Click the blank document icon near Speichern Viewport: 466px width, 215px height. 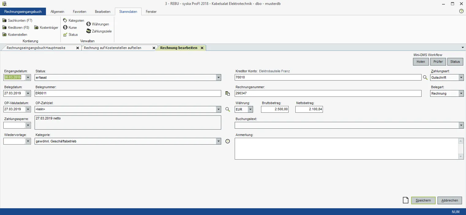click(x=406, y=200)
